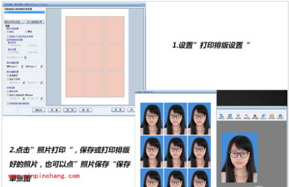The width and height of the screenshot is (289, 187).
Task: Select the first photo orientation radio button
Action: coord(8,32)
